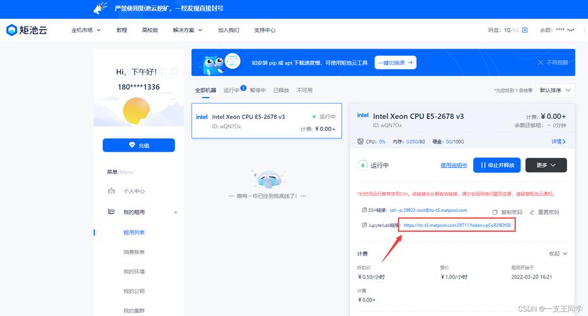This screenshot has height=316, width=588.
Task: Open the 教程 nav item
Action: [x=122, y=30]
